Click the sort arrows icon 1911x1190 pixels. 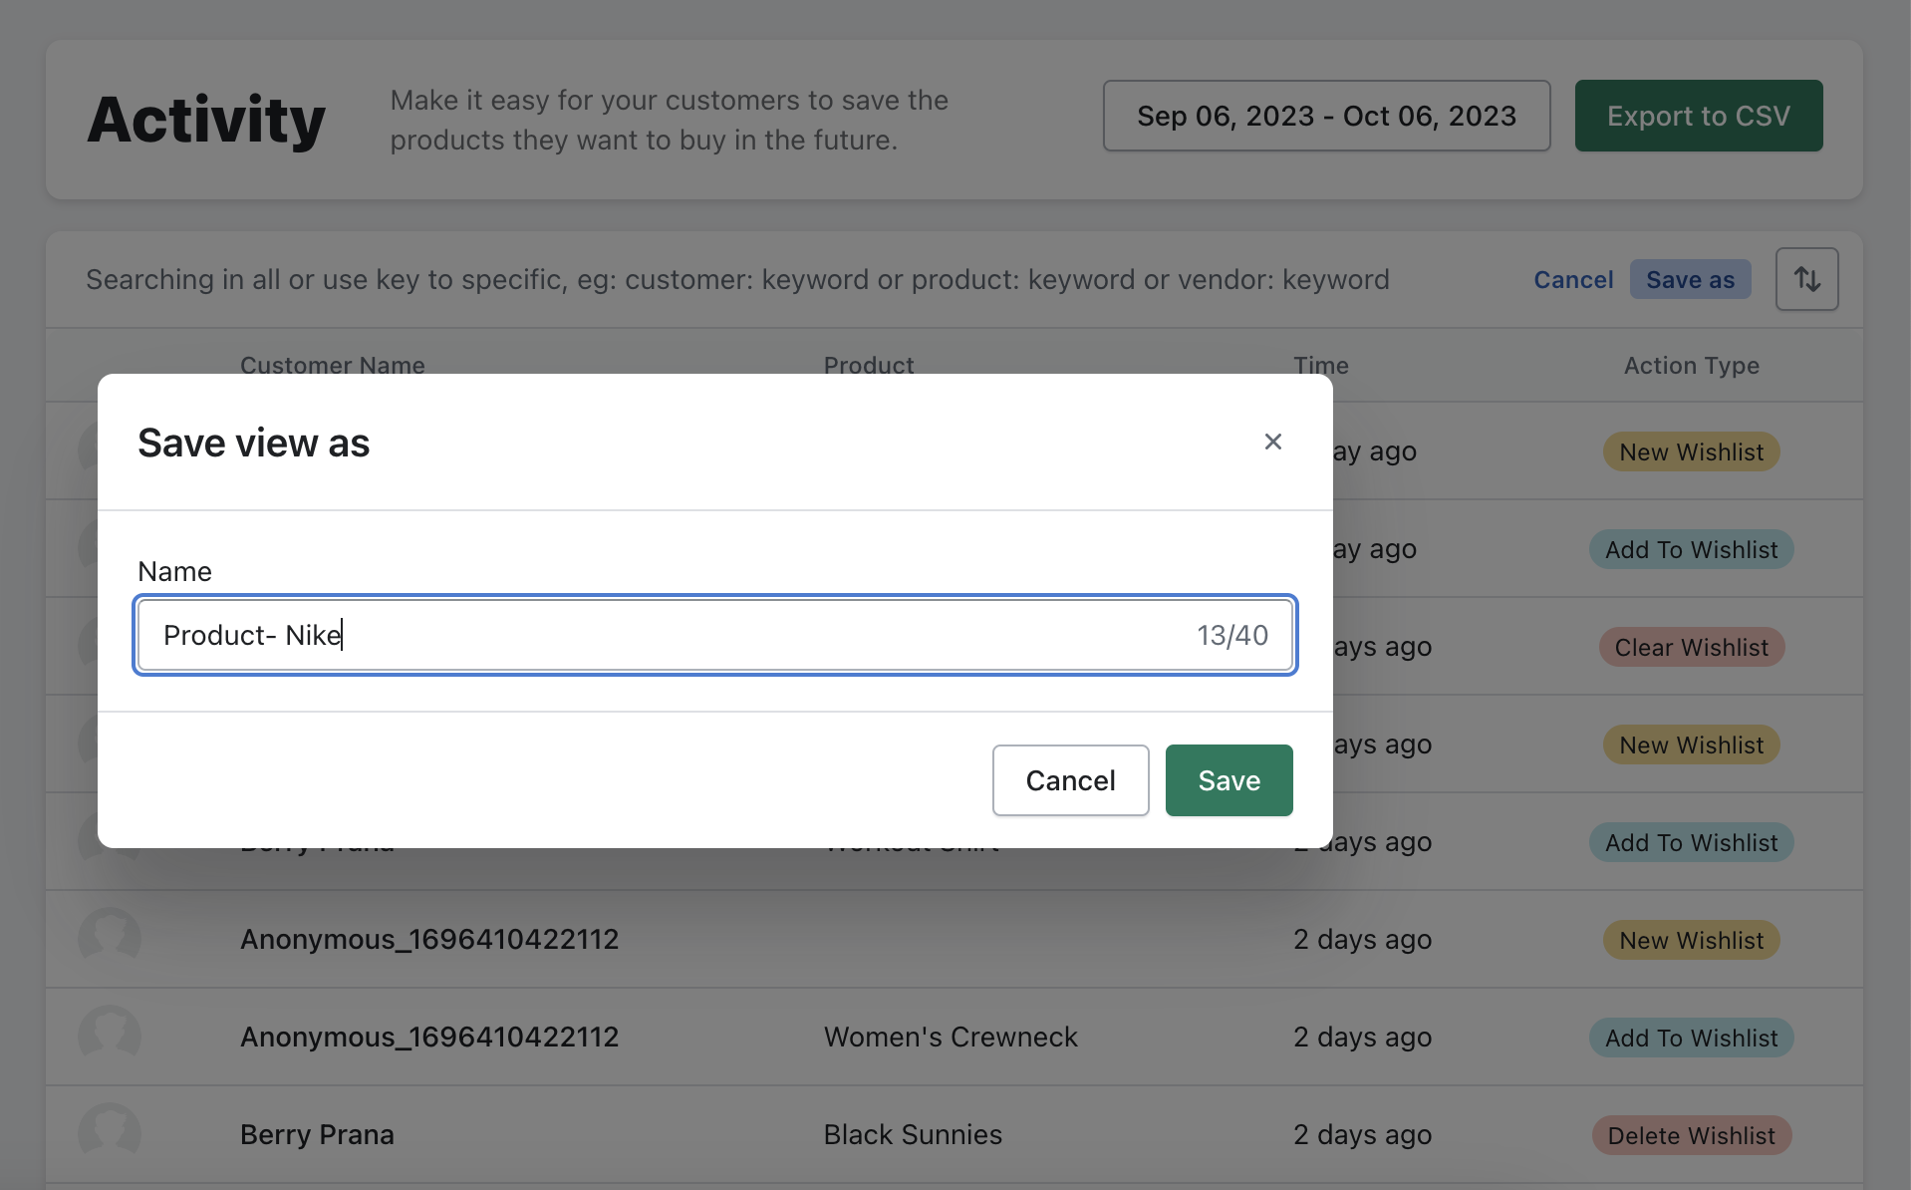(1805, 280)
